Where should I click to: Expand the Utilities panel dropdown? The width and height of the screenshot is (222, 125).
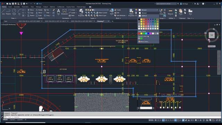[x=172, y=18]
